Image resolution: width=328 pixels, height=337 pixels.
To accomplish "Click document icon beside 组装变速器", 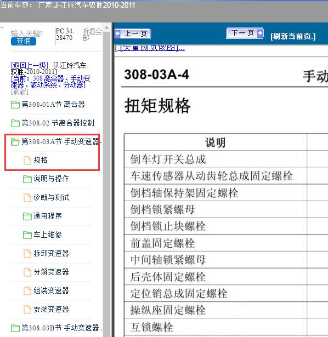I will (27, 291).
